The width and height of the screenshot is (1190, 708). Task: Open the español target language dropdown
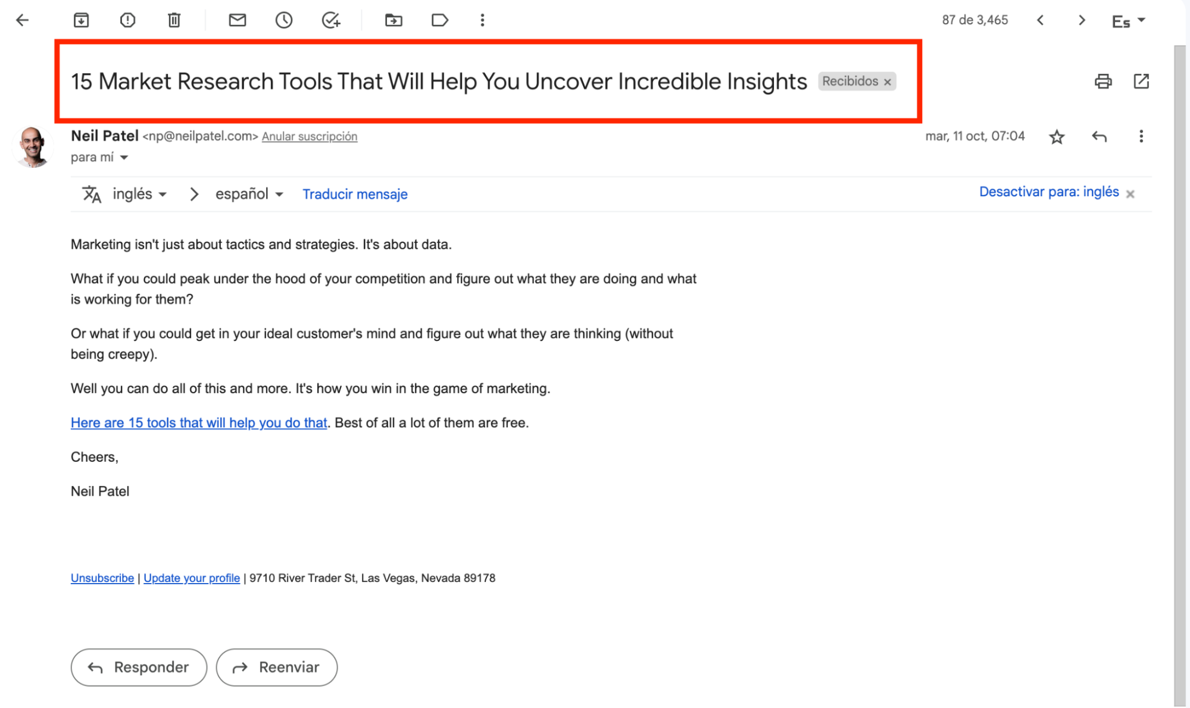pyautogui.click(x=249, y=194)
